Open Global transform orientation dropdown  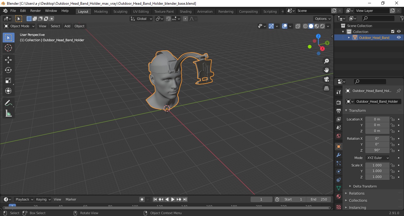141,19
